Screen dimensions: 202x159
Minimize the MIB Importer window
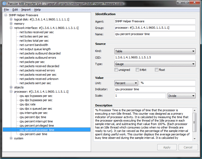[x=180, y=2]
